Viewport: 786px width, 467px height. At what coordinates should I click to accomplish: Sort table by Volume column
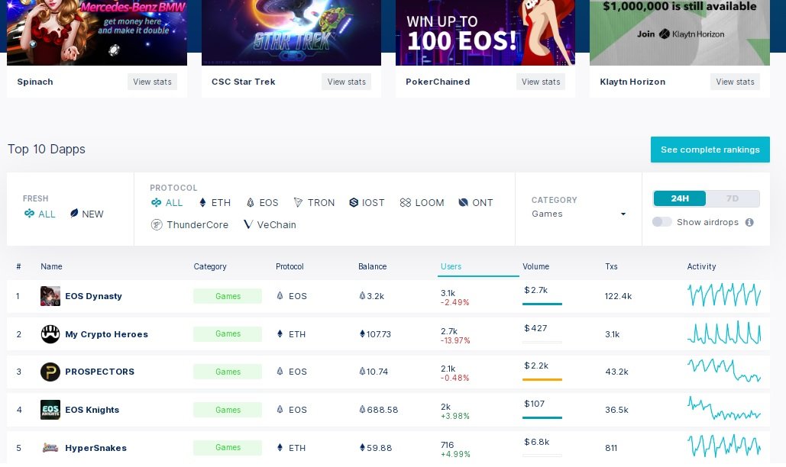click(x=536, y=266)
